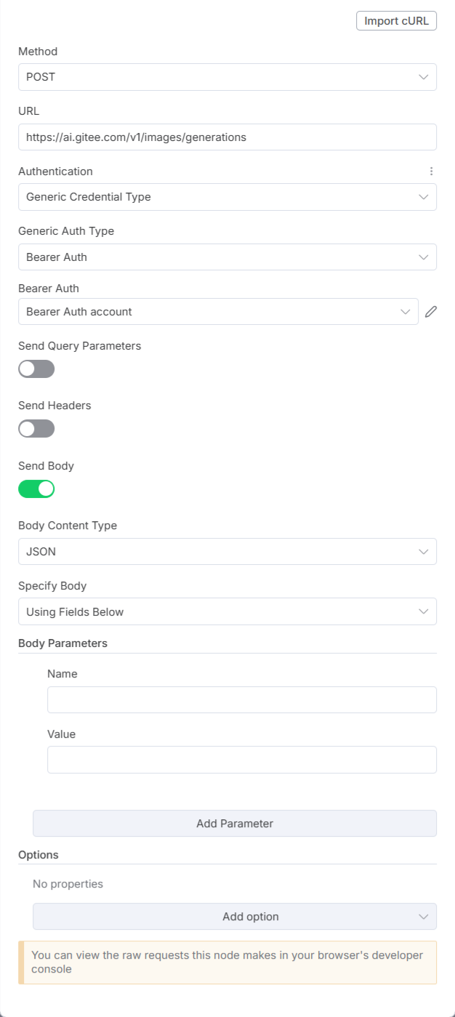
Task: Turn on the Send Headers switch
Action: point(36,429)
